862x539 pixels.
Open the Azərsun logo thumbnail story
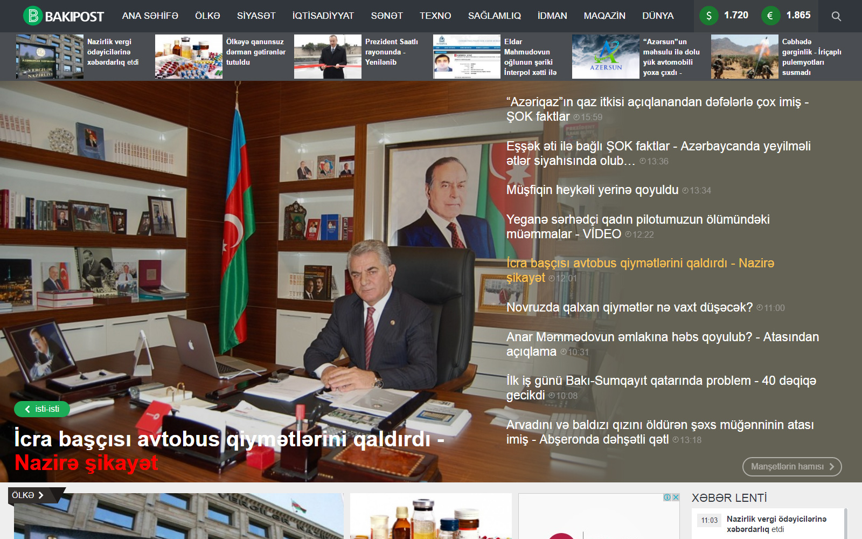(605, 57)
